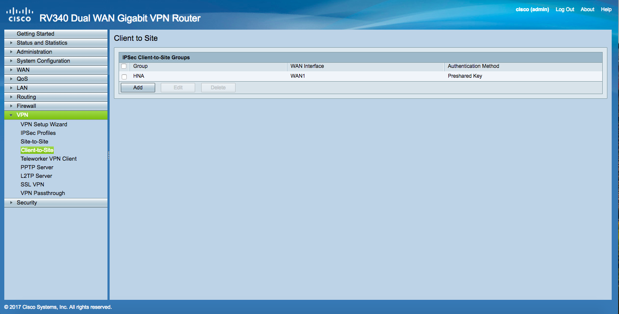The image size is (619, 314).
Task: Open the Administration menu
Action: coord(56,52)
